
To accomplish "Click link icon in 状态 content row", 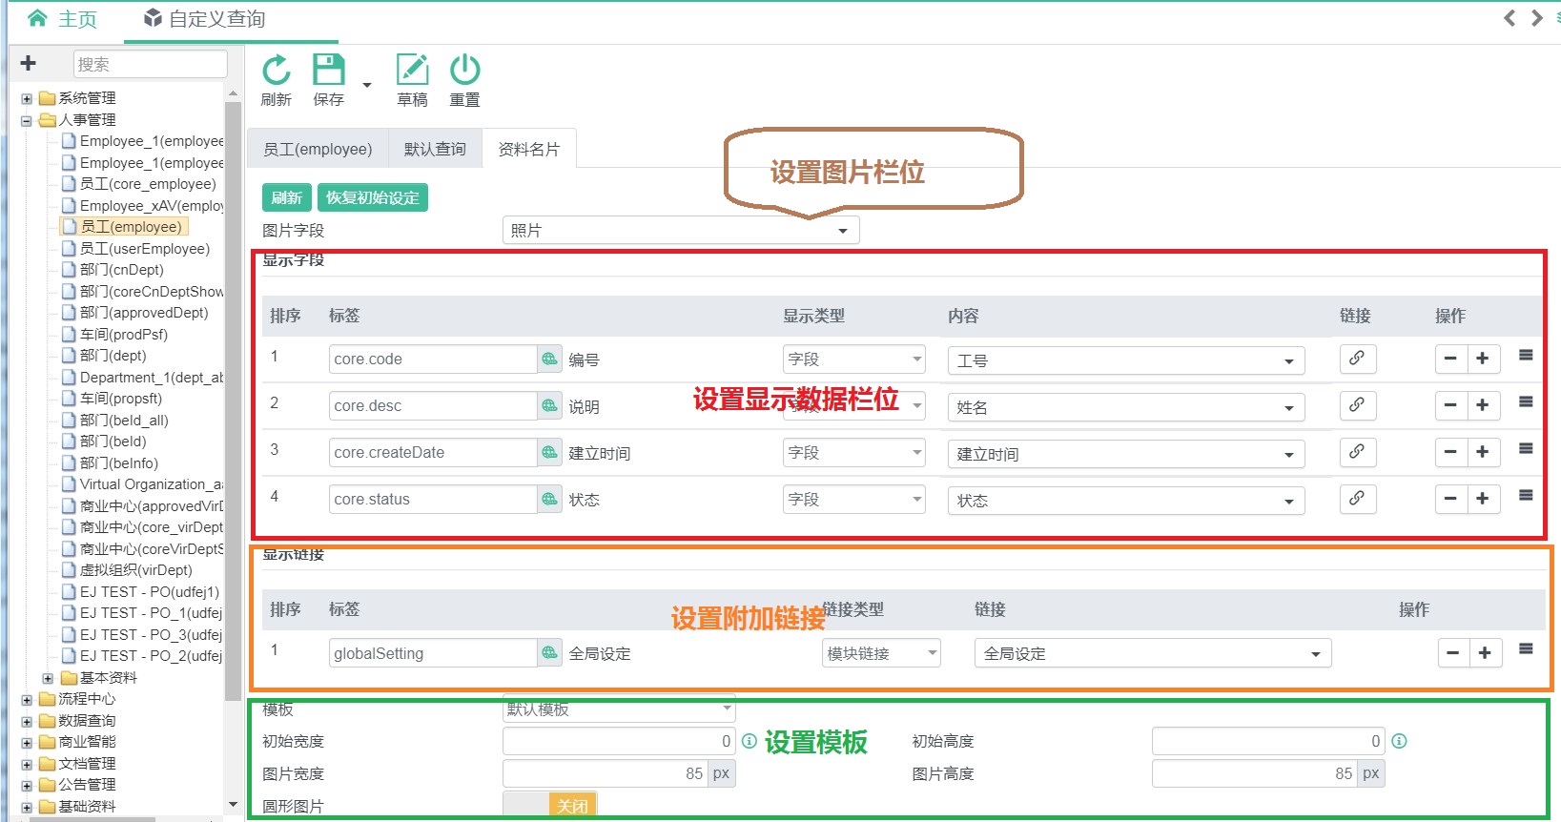I will point(1357,499).
